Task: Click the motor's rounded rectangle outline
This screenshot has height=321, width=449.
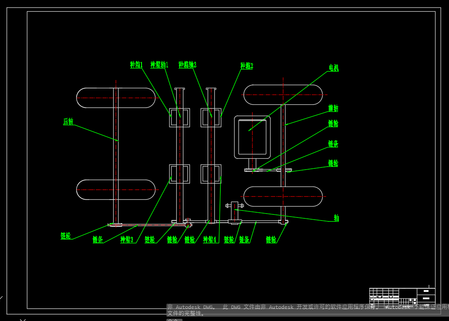Action: 252,137
